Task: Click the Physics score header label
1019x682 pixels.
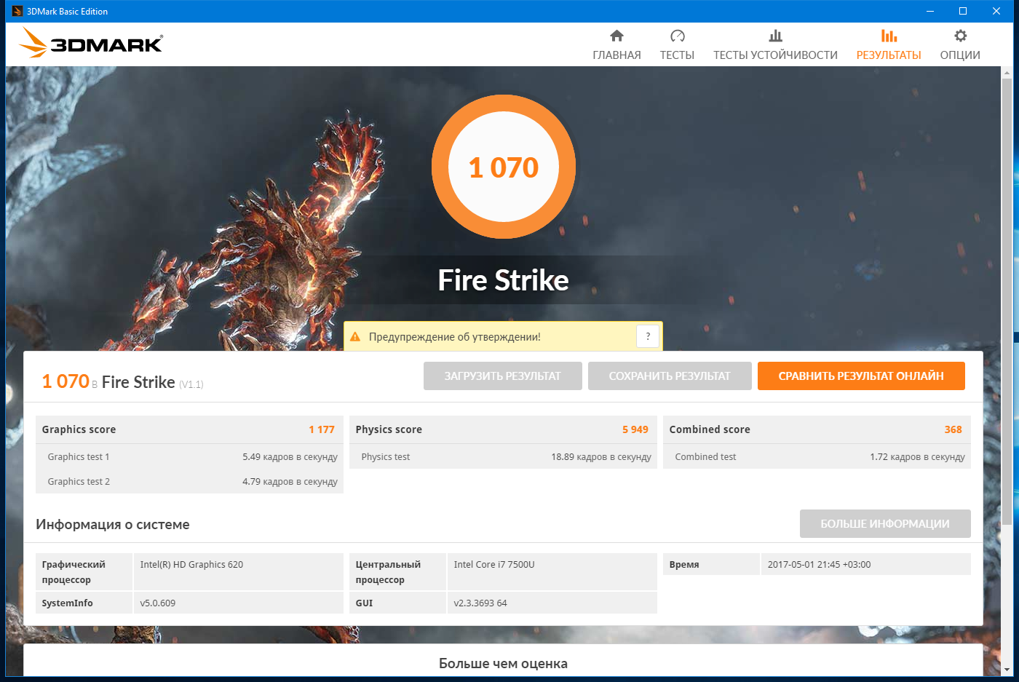Action: (x=389, y=429)
